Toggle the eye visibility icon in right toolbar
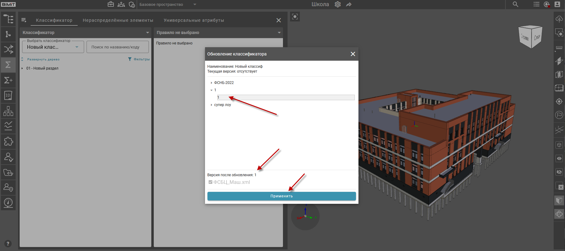 (559, 158)
